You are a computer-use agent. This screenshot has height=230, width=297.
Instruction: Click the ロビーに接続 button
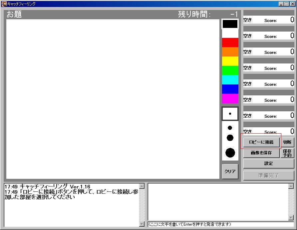(261, 142)
